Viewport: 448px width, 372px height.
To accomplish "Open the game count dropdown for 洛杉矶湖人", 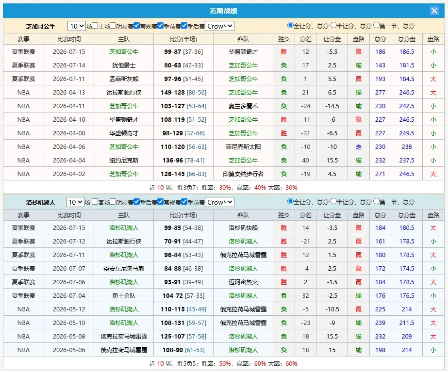I will pyautogui.click(x=75, y=202).
